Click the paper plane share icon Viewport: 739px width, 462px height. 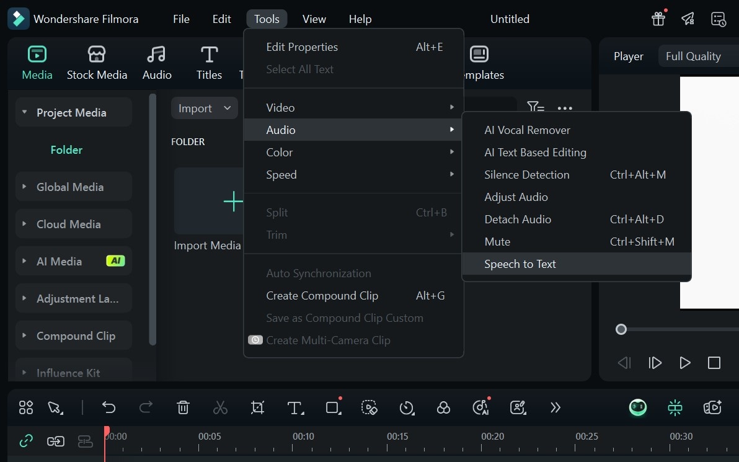point(688,19)
